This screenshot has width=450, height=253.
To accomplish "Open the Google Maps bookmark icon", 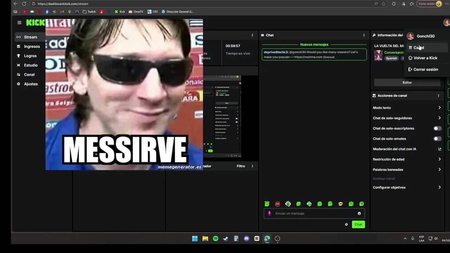I will [70, 12].
